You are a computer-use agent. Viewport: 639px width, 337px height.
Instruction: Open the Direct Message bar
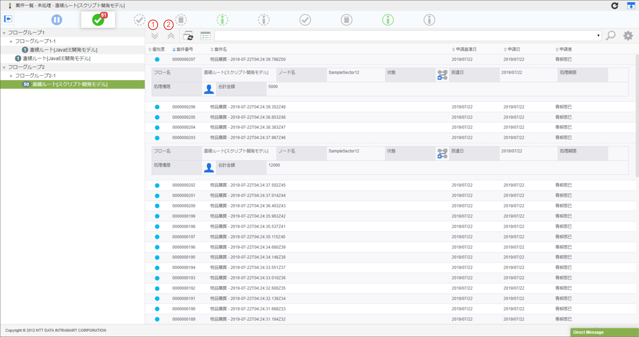click(604, 332)
